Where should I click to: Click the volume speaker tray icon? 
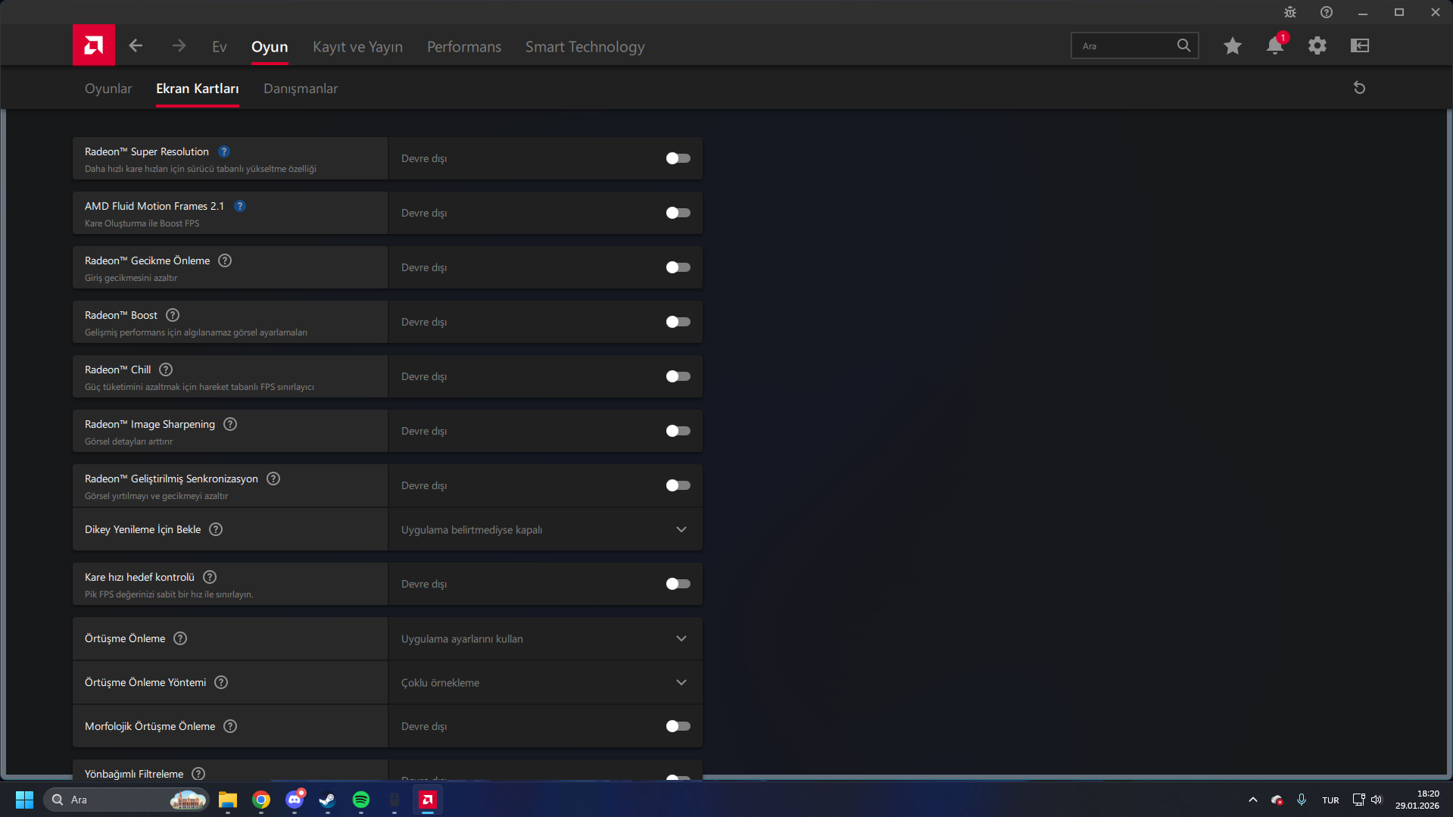coord(1377,800)
